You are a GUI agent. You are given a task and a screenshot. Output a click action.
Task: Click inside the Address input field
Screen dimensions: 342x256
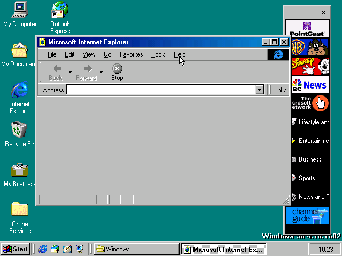pyautogui.click(x=160, y=90)
